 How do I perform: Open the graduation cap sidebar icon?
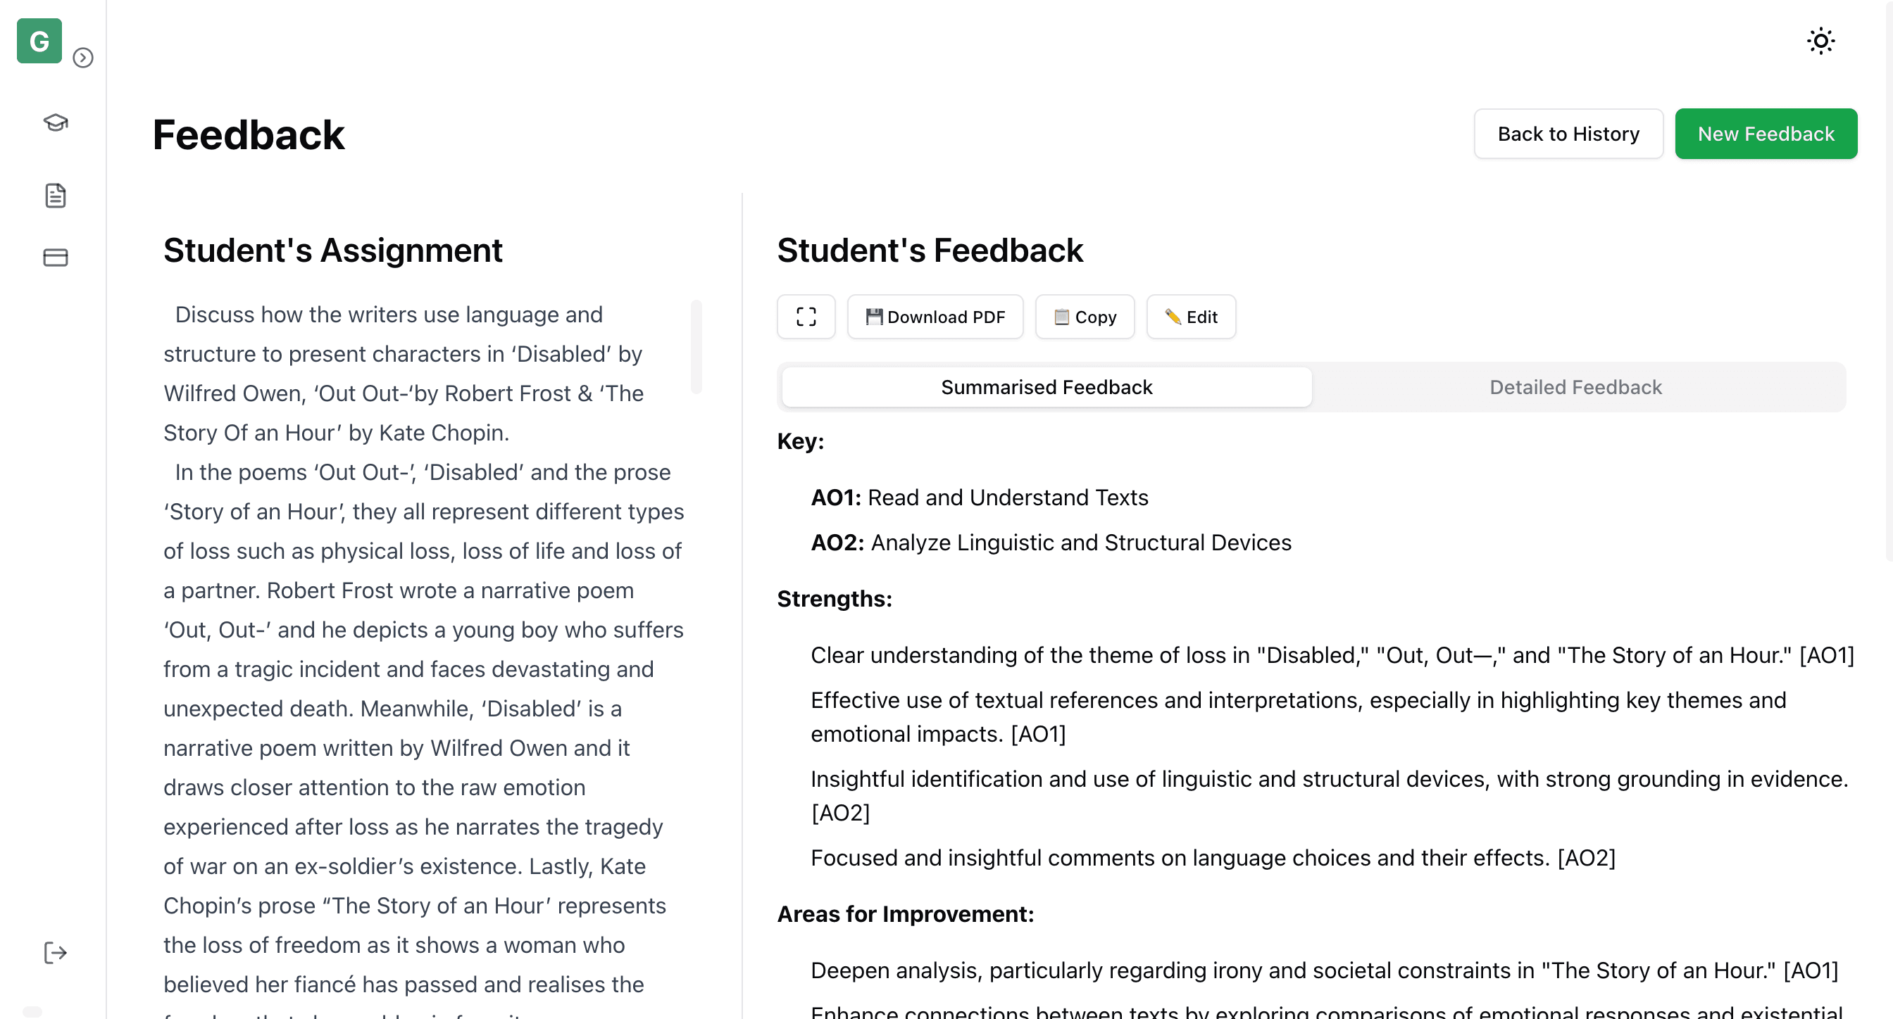pyautogui.click(x=55, y=122)
